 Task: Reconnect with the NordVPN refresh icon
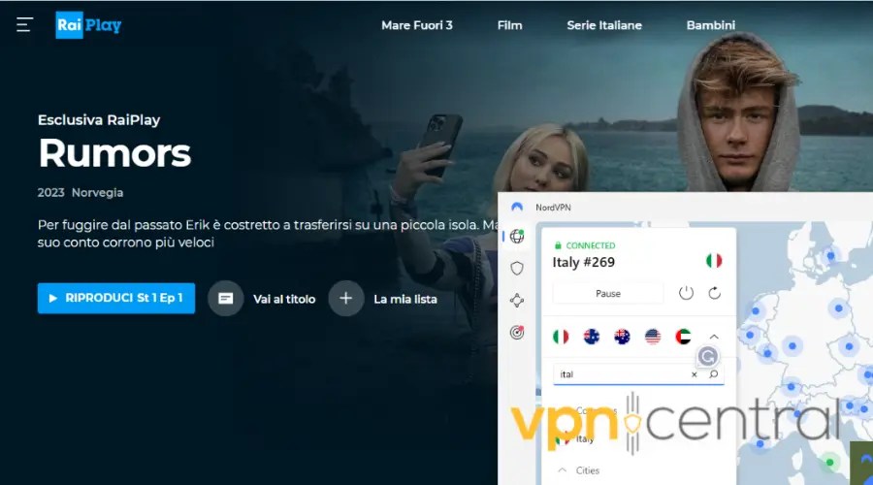click(x=714, y=293)
